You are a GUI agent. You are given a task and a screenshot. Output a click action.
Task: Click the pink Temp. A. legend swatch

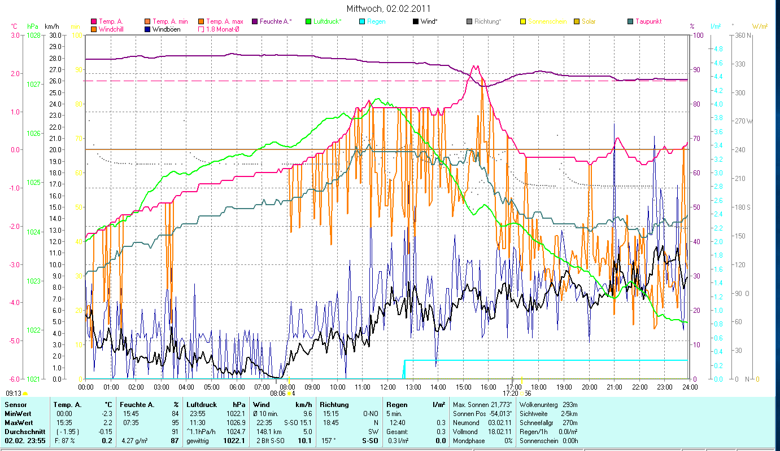coord(94,22)
